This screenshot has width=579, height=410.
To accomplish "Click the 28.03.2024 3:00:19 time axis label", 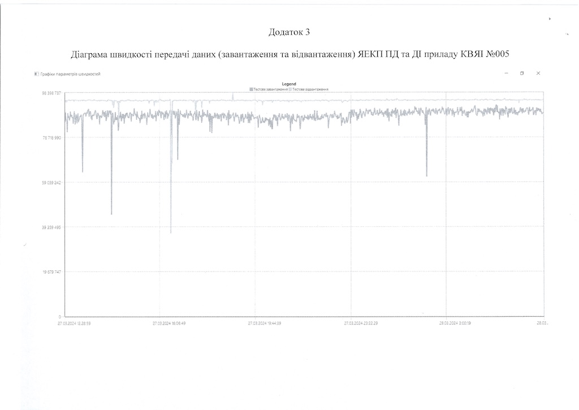I will pos(455,323).
